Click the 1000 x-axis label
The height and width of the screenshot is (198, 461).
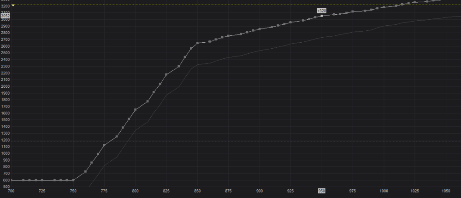(x=384, y=191)
